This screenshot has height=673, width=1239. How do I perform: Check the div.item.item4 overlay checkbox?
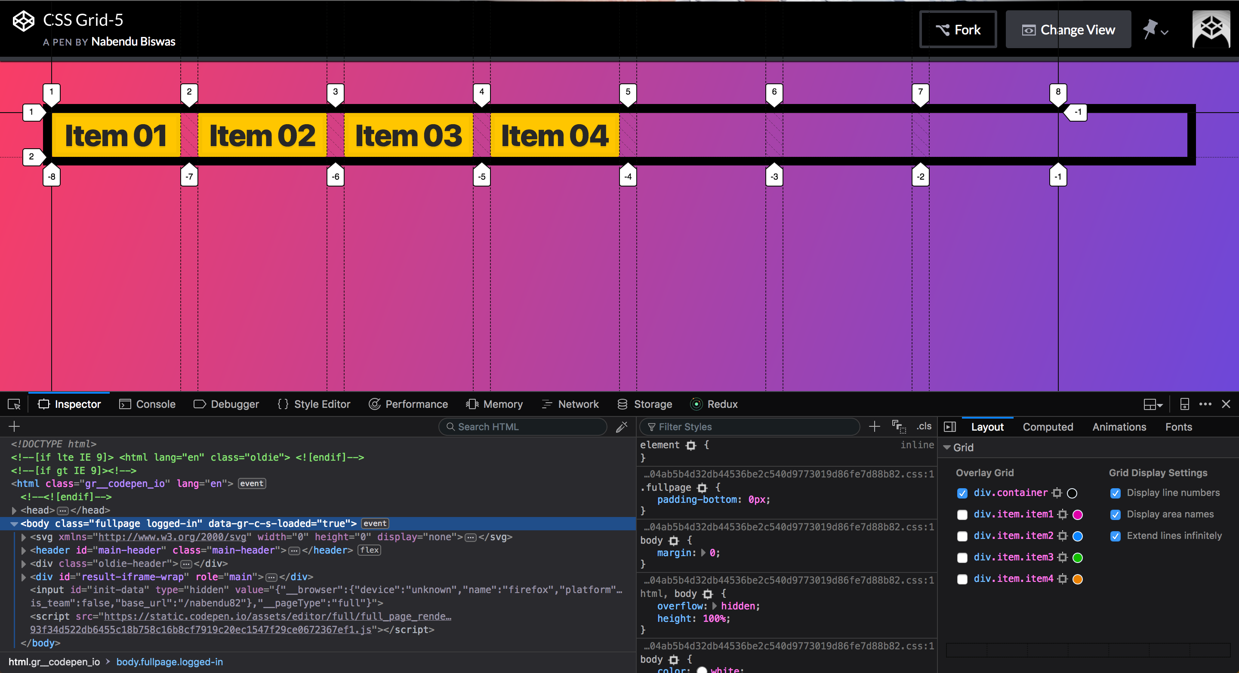(962, 579)
